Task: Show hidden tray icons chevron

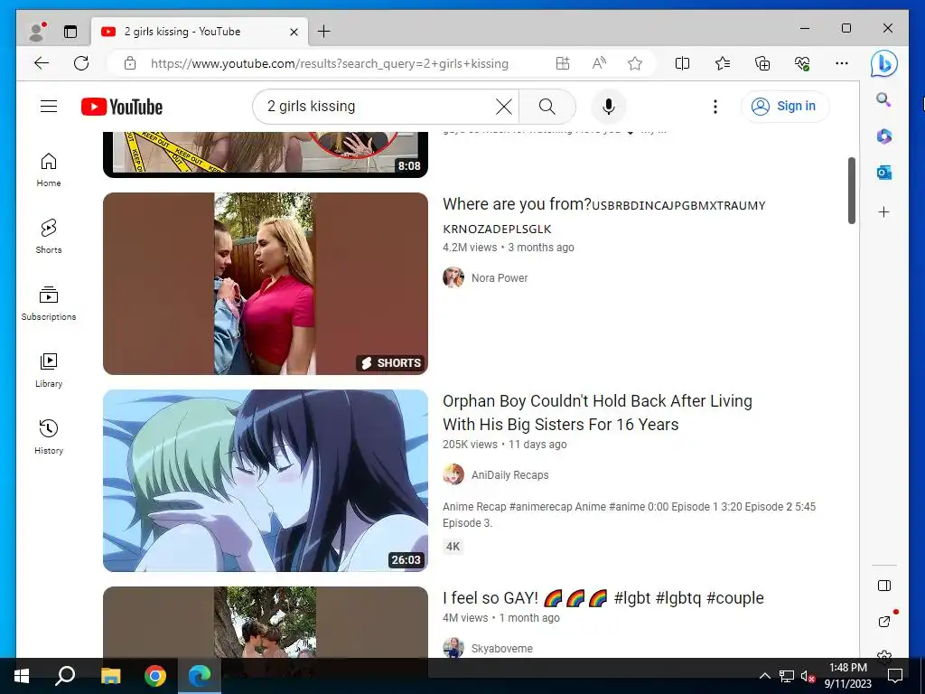Action: [x=764, y=676]
